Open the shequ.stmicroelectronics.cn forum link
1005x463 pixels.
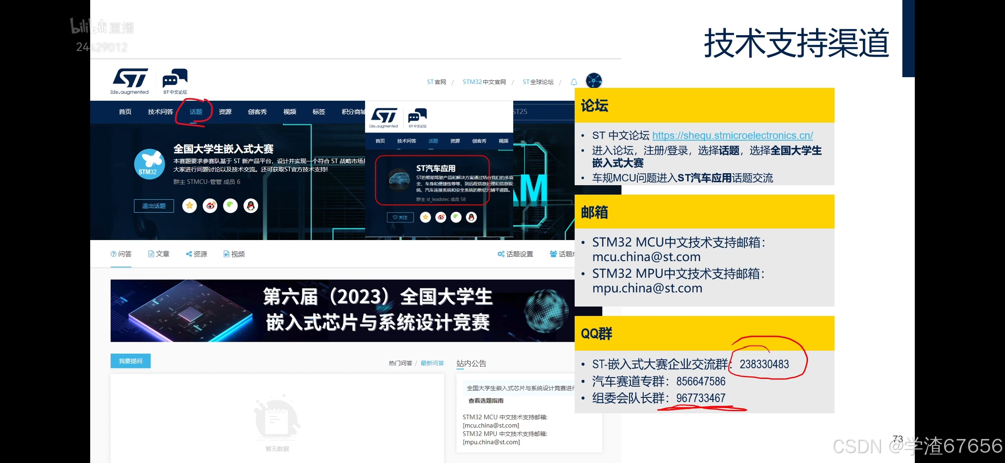point(732,135)
